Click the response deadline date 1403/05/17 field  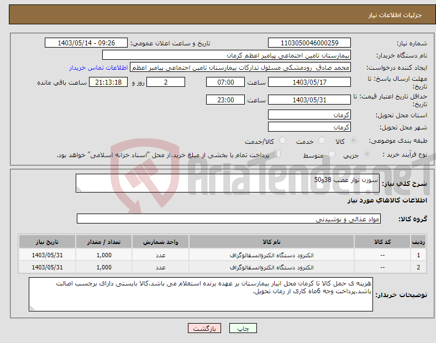[x=309, y=82]
